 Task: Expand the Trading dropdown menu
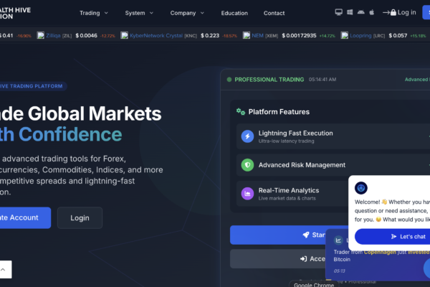click(x=93, y=13)
